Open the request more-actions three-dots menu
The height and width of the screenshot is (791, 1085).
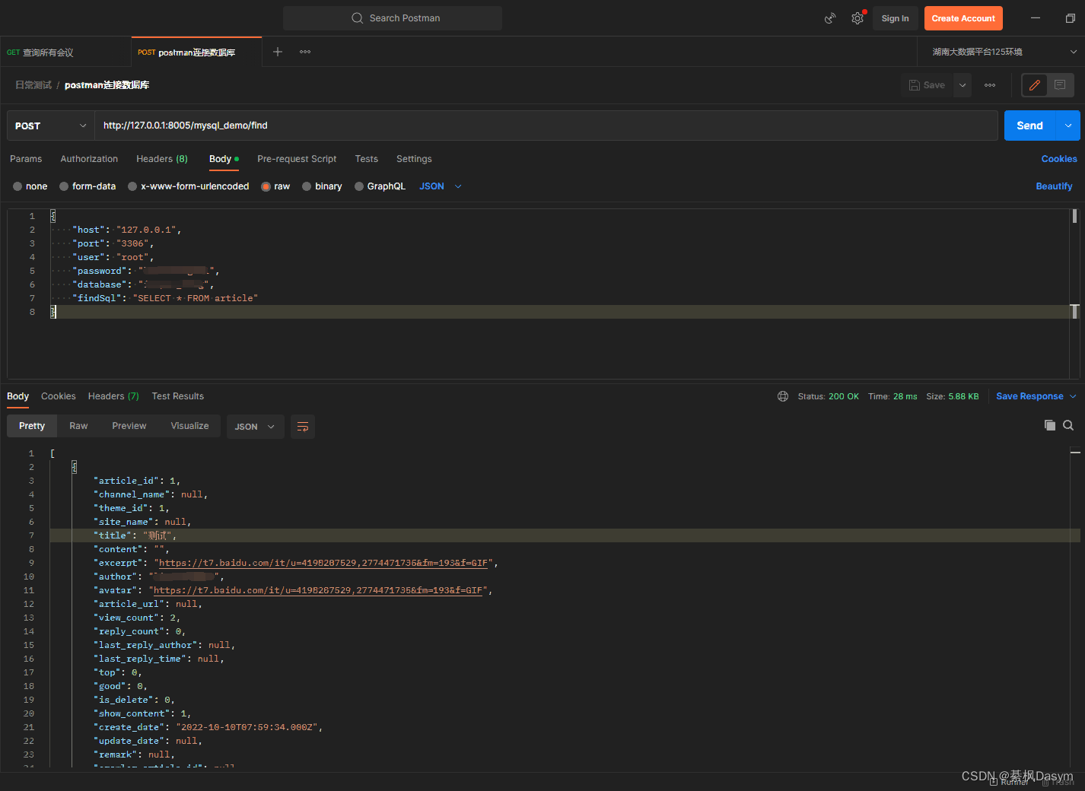990,85
